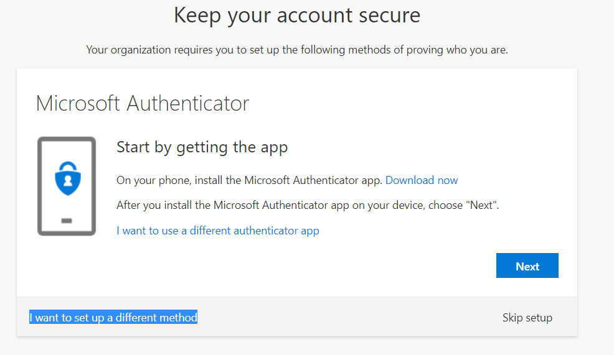This screenshot has height=355, width=614.
Task: Select I want to set up a different method
Action: point(113,318)
